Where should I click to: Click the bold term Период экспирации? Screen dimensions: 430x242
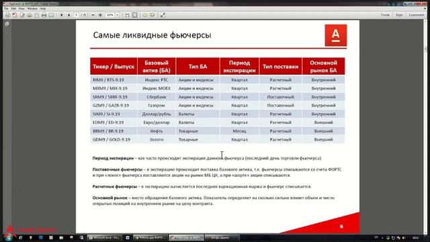[x=113, y=159]
